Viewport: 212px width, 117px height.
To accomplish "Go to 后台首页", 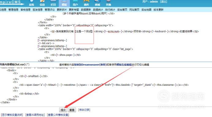I will pyautogui.click(x=122, y=10).
